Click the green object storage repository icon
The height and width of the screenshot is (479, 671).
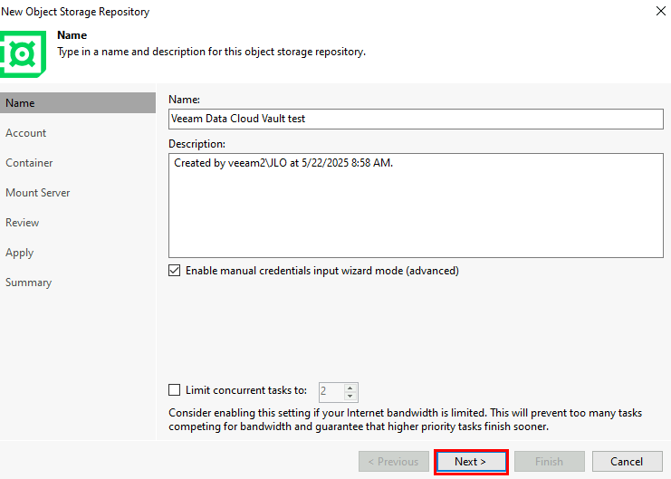(x=24, y=54)
